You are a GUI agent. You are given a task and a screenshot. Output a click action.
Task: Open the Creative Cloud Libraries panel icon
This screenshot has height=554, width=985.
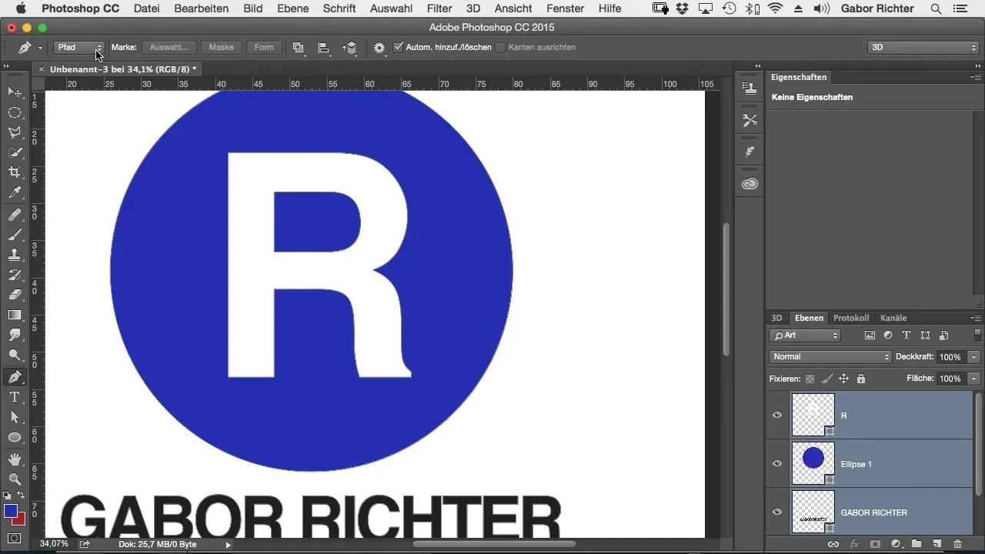pos(750,184)
